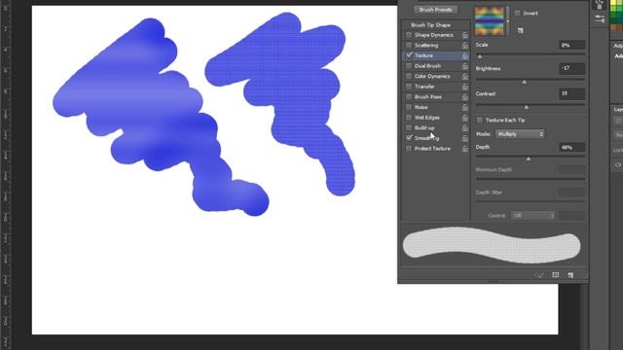Open Preset Manager from the brush panel's bottom bar
This screenshot has height=350, width=623.
pos(556,275)
